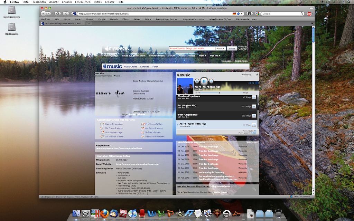Screen dimensions: 354x221
Task: Toggle the volume button in the music player
Action: tap(257, 83)
